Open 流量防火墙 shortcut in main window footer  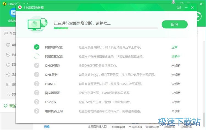[152, 127]
